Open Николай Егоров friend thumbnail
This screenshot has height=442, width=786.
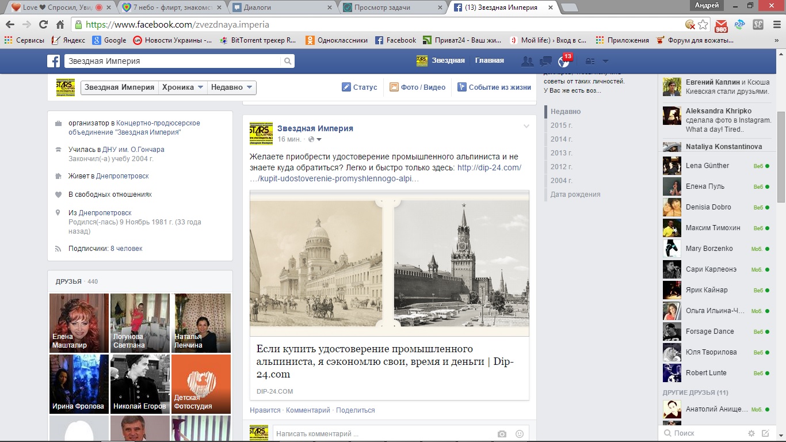pos(140,384)
